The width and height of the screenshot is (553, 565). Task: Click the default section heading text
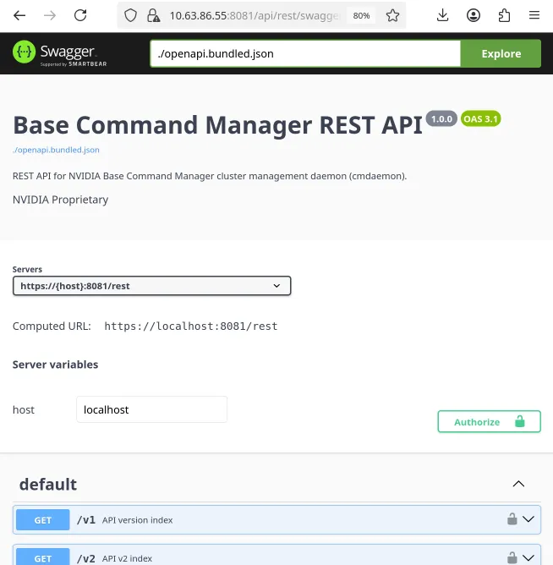pyautogui.click(x=48, y=485)
